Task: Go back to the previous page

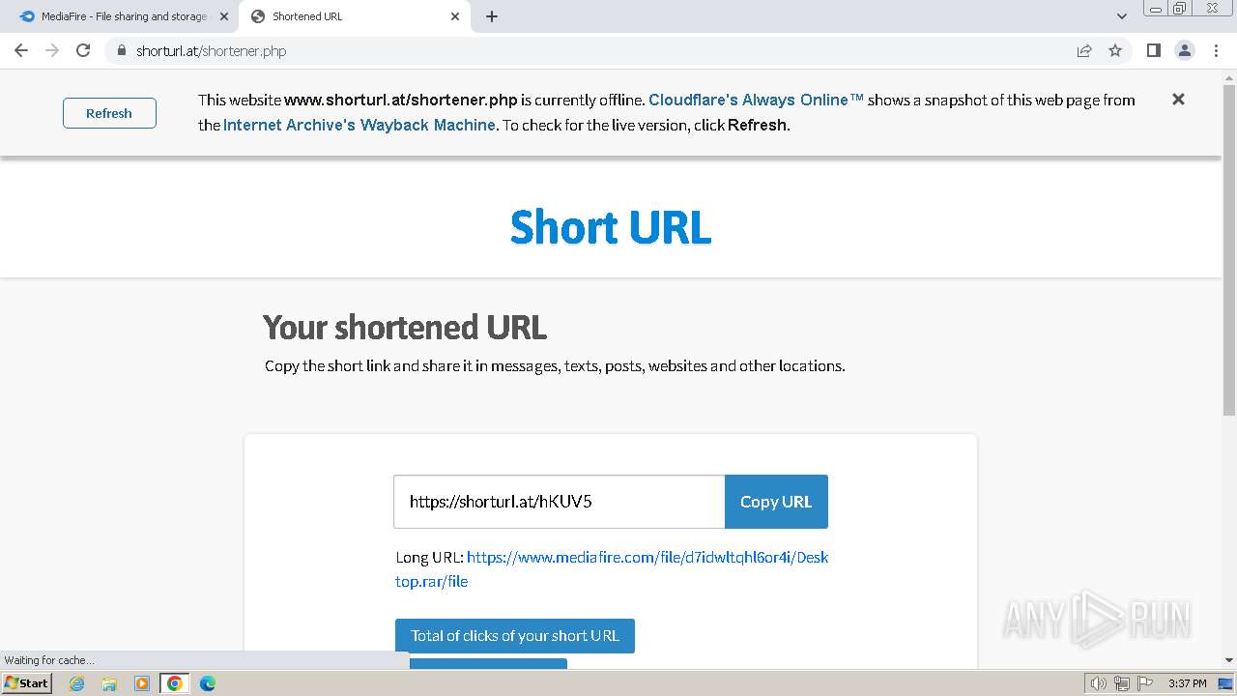Action: [21, 50]
